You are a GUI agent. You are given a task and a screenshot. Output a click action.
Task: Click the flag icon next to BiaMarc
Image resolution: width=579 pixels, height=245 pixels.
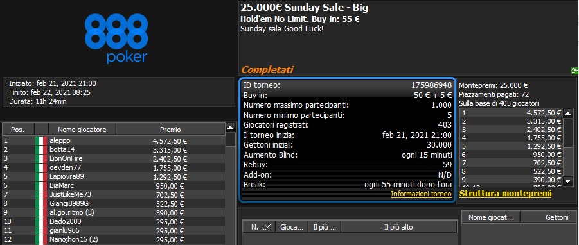pos(41,186)
